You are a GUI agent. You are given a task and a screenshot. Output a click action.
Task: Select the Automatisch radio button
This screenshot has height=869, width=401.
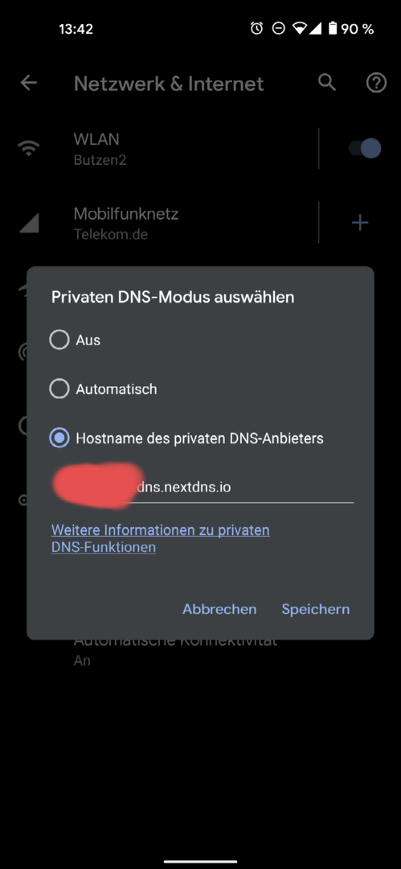click(x=59, y=389)
